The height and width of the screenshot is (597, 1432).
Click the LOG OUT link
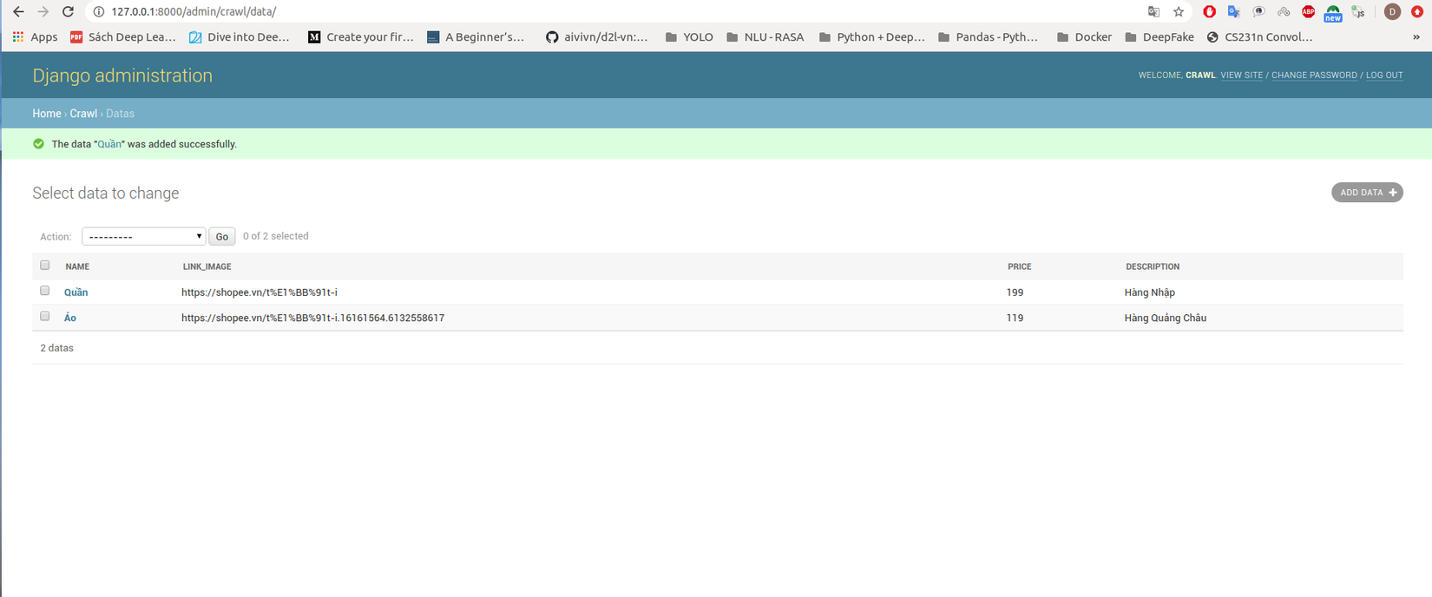(1384, 75)
